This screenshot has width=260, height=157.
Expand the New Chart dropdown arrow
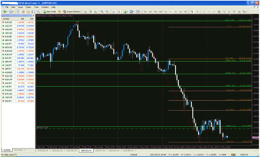(7, 12)
